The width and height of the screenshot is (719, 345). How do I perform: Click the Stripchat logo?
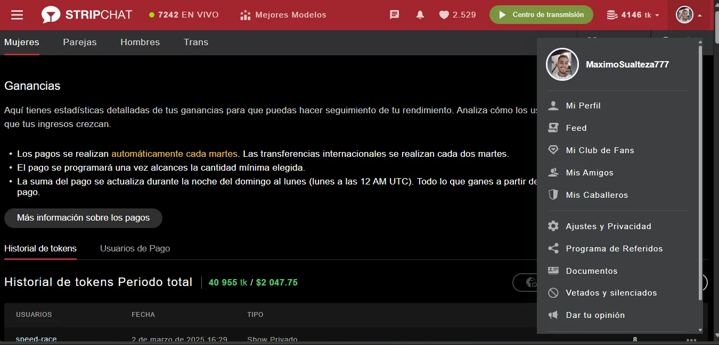(87, 15)
